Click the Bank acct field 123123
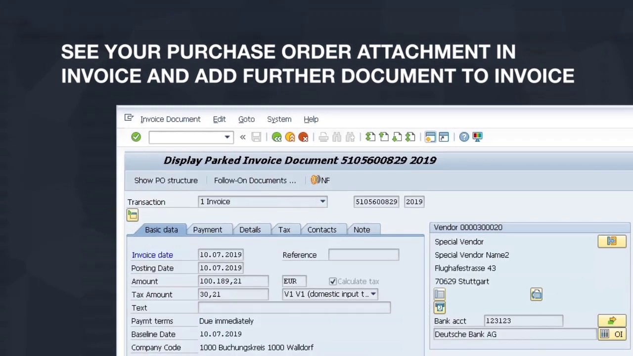Image resolution: width=633 pixels, height=356 pixels. coord(523,321)
